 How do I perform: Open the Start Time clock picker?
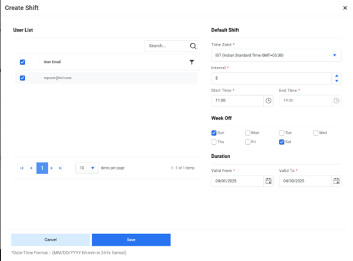point(268,100)
